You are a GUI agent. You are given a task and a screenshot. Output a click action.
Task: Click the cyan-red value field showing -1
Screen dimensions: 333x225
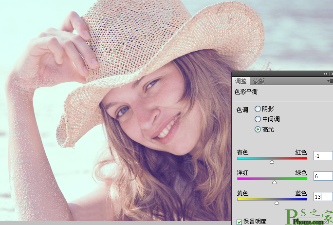pos(323,155)
